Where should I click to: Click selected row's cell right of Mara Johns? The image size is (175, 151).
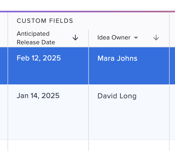click(x=172, y=66)
